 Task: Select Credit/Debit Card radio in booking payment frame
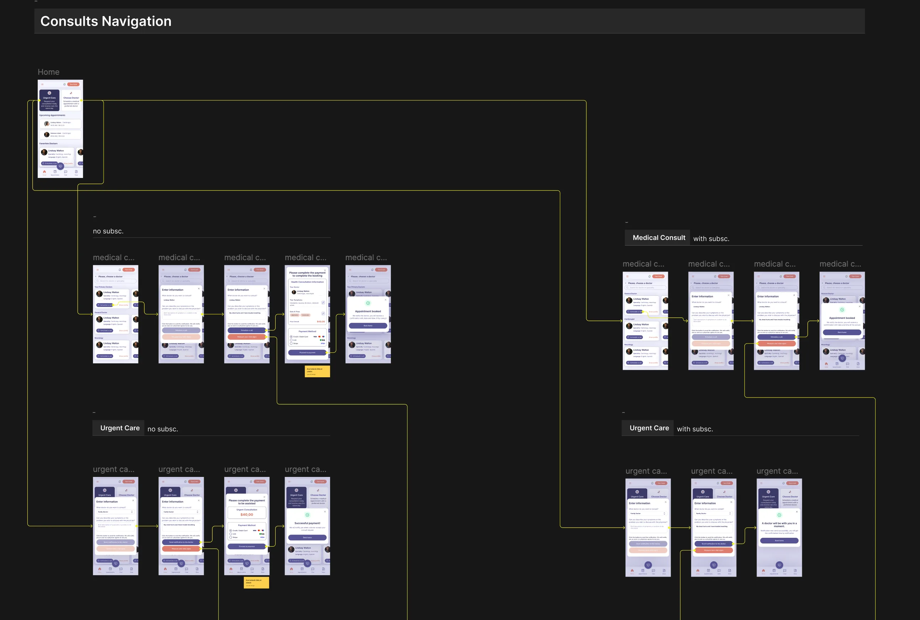[291, 336]
